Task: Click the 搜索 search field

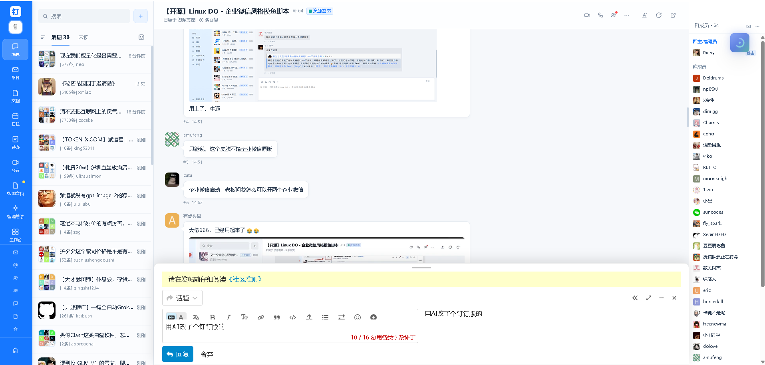Action: pyautogui.click(x=84, y=16)
